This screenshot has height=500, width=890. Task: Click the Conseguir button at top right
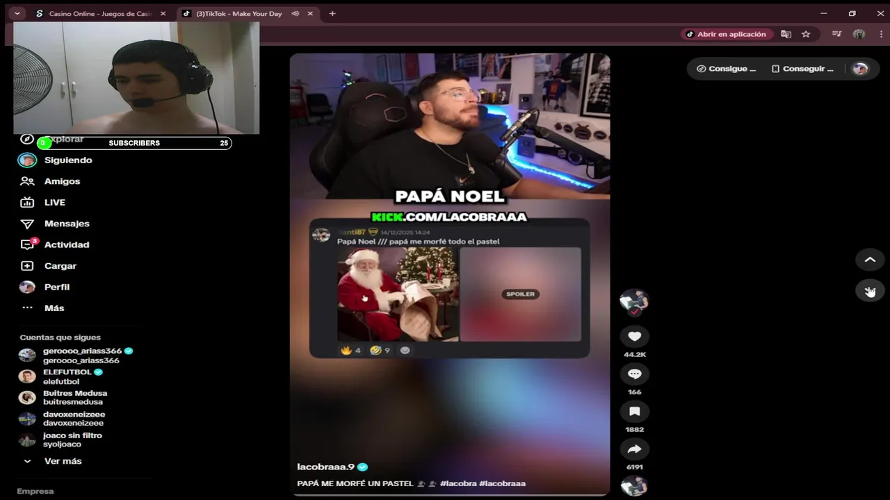pyautogui.click(x=802, y=69)
